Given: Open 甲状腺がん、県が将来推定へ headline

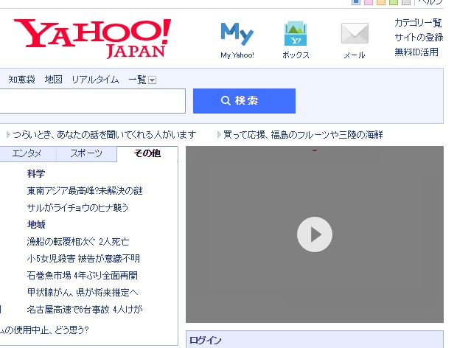Looking at the screenshot, I should (x=83, y=292).
